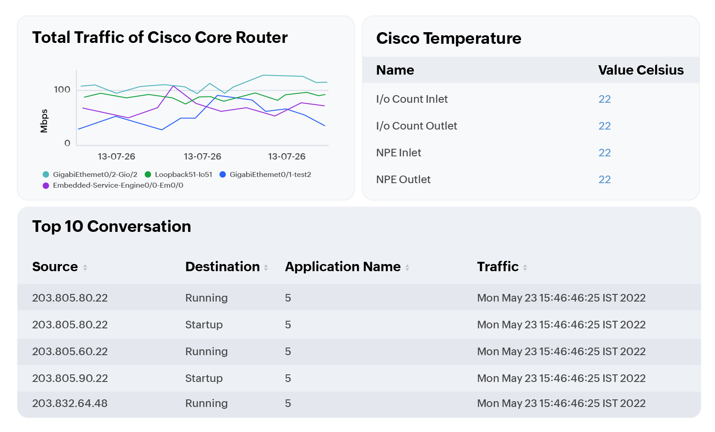
Task: Sort table by Source column arrows
Action: pos(85,268)
